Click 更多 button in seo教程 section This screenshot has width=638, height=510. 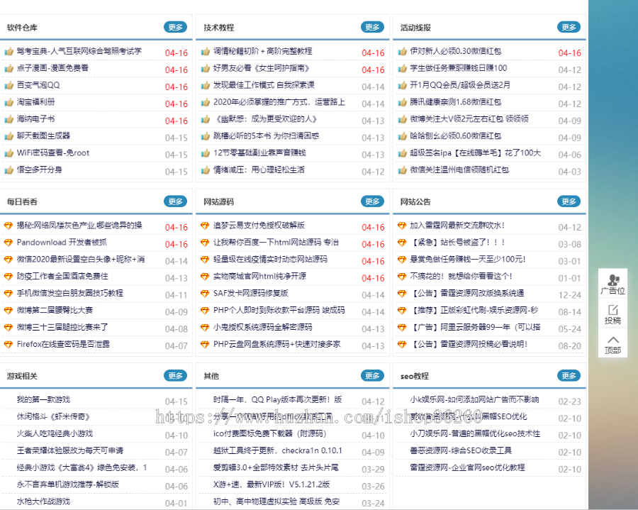pos(568,375)
